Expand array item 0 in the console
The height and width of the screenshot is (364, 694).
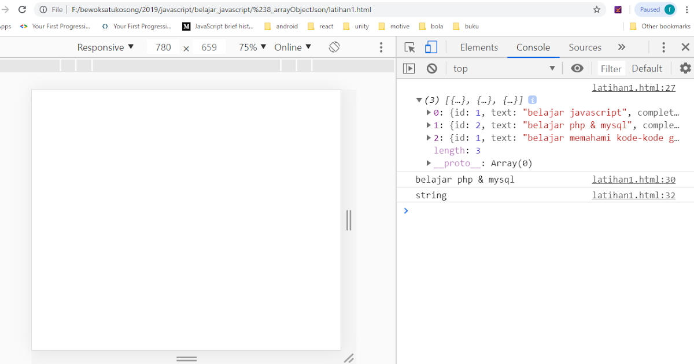[x=428, y=112]
